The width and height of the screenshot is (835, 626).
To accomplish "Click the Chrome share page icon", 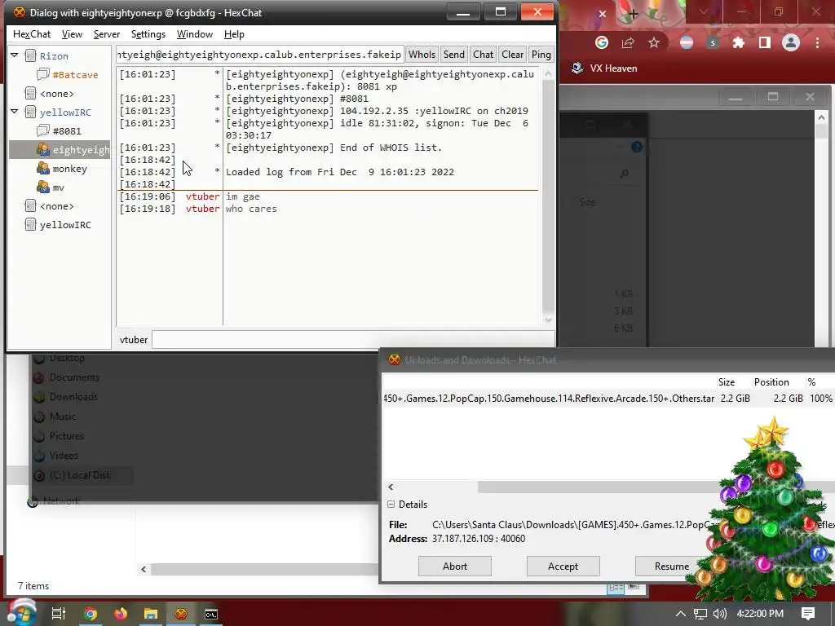I will [628, 42].
